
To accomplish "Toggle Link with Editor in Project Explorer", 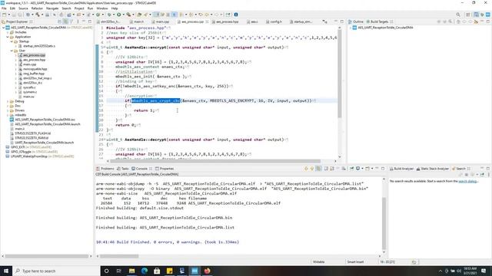I will 65,21.
